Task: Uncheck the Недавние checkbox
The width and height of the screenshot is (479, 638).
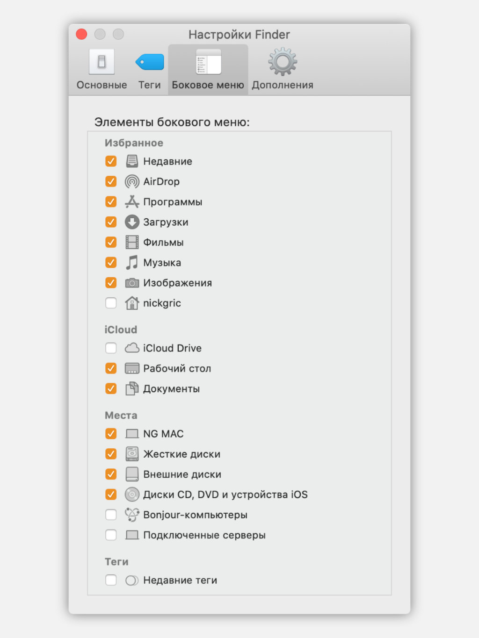Action: [x=111, y=161]
